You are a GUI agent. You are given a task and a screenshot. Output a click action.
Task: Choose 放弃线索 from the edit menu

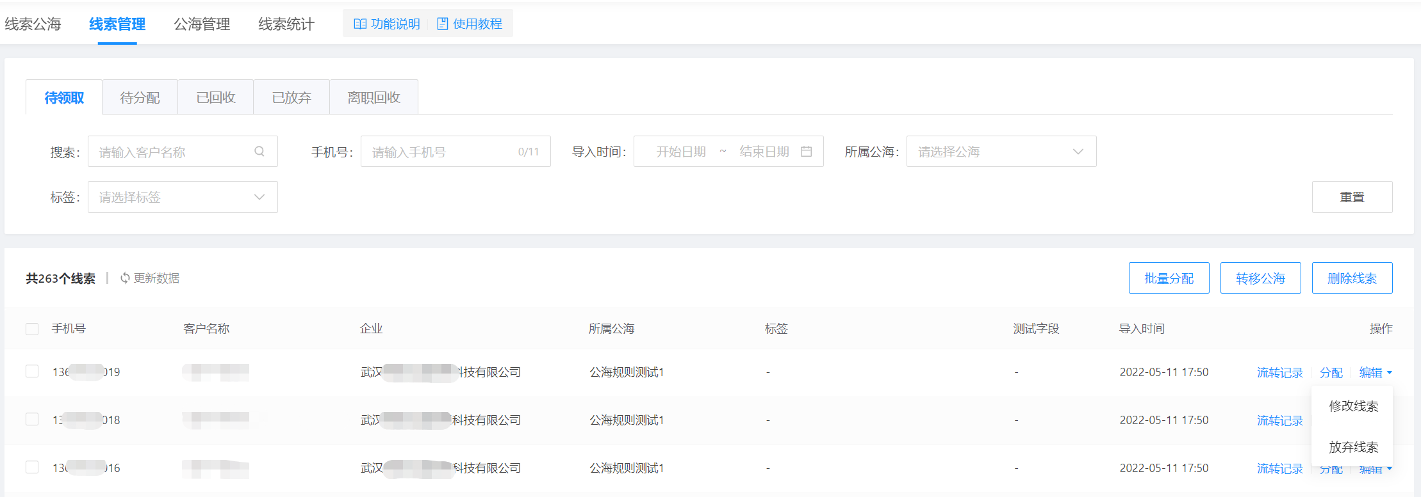tap(1353, 447)
